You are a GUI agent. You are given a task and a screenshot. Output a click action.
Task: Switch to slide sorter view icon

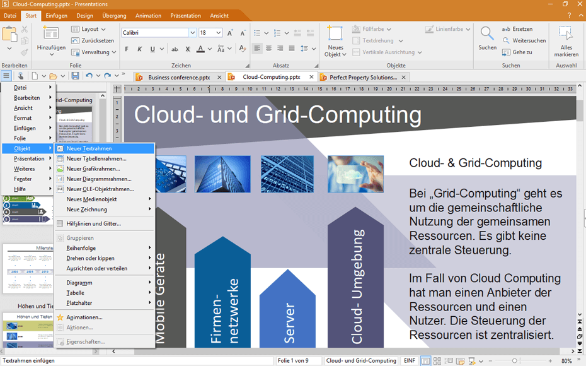click(x=437, y=361)
